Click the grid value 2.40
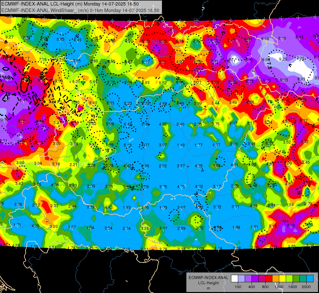319x293 pixels. point(181,124)
